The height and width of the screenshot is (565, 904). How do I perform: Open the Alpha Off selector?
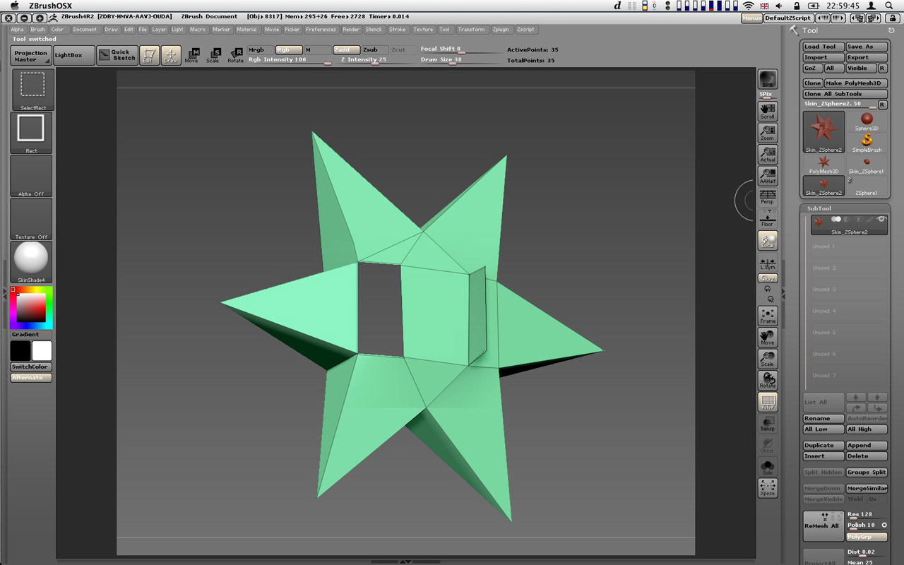point(32,175)
